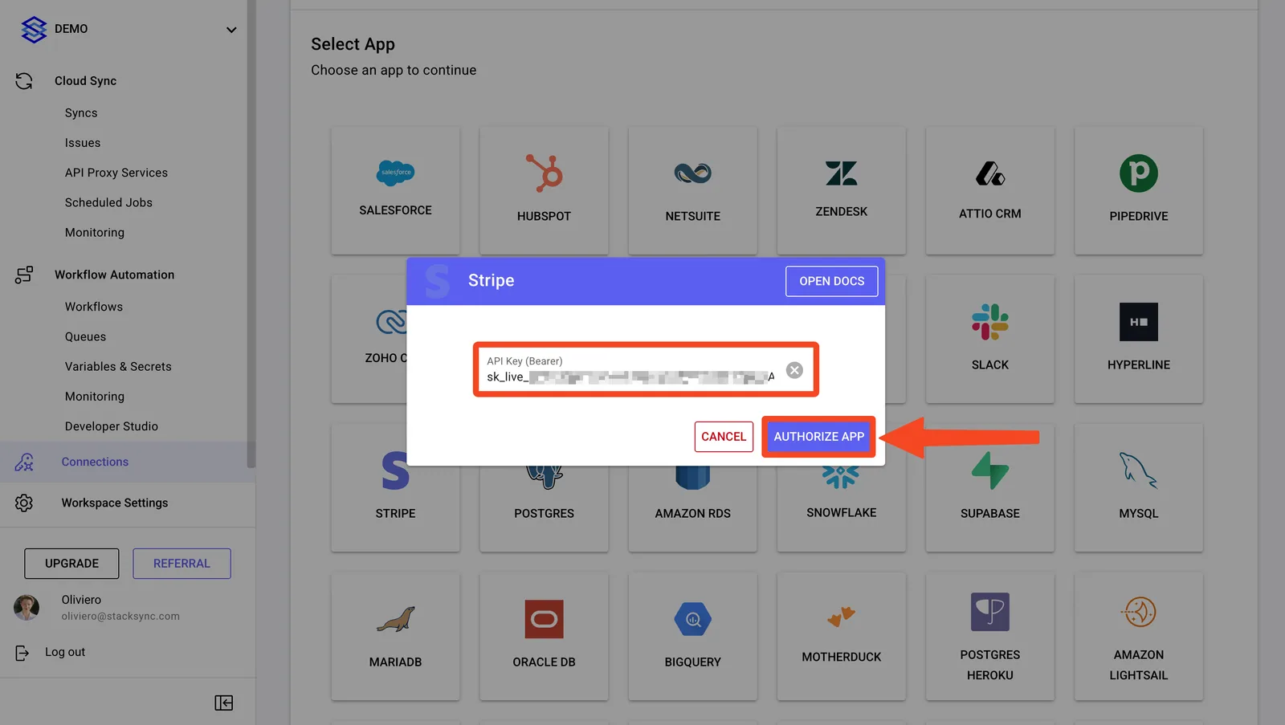1285x725 pixels.
Task: Click CANCEL in the Stripe dialog
Action: click(724, 437)
